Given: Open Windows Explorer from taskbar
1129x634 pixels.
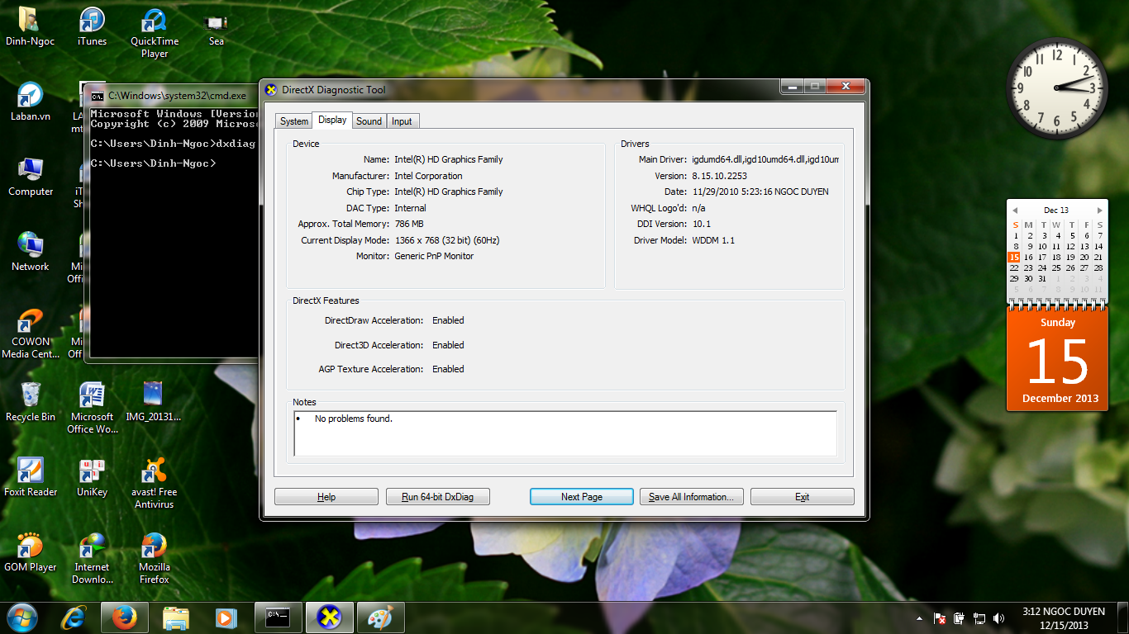Looking at the screenshot, I should (x=176, y=617).
